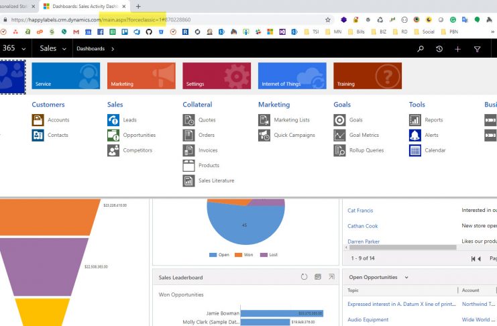Image resolution: width=497 pixels, height=326 pixels.
Task: Click the Alerts bell icon
Action: coord(415,135)
